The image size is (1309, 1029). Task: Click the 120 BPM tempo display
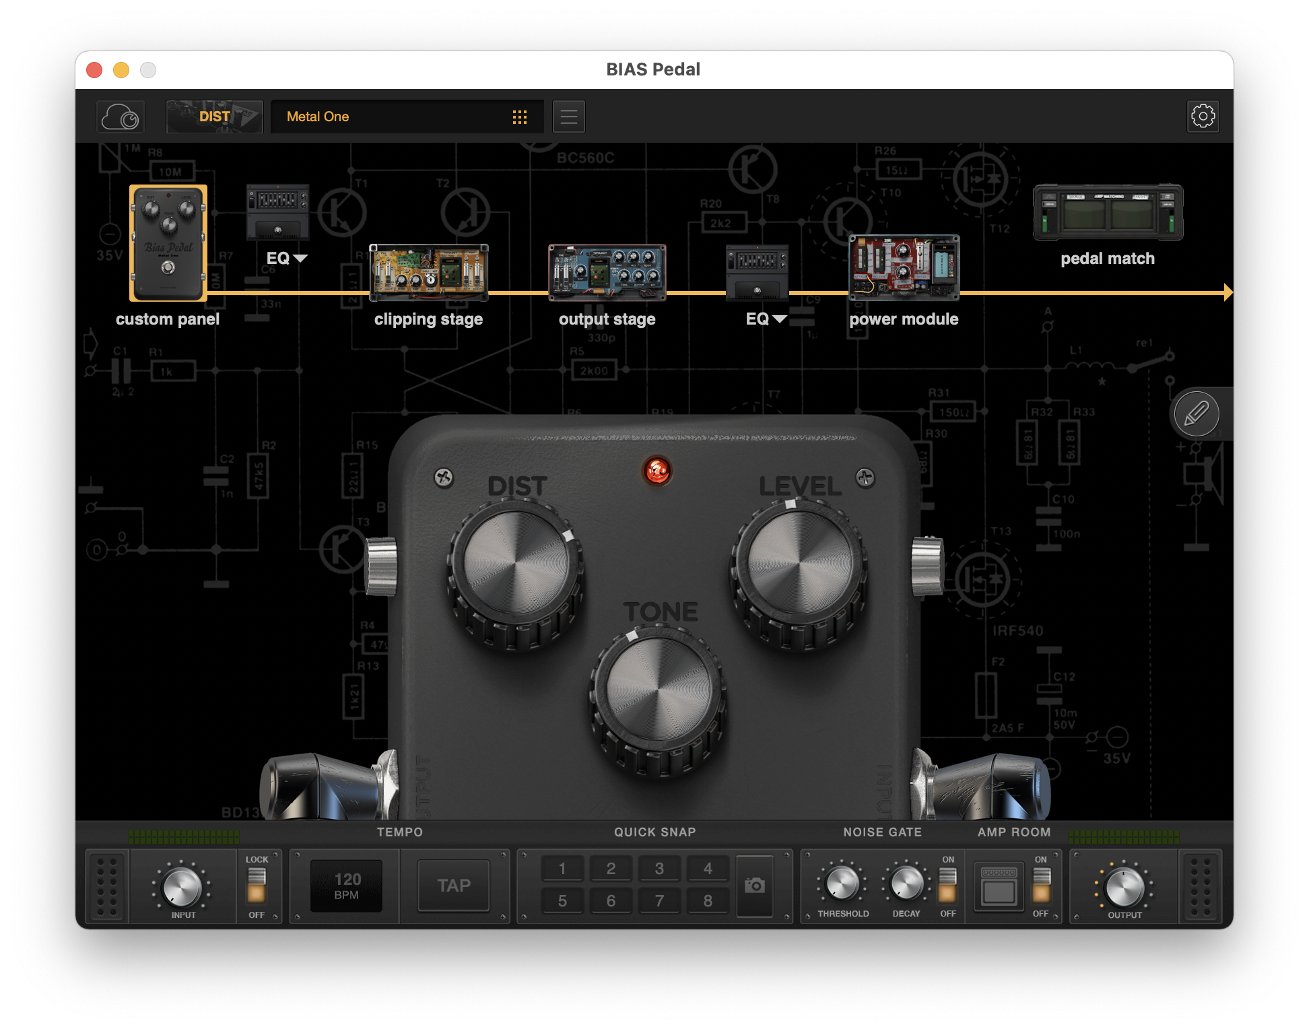tap(346, 886)
